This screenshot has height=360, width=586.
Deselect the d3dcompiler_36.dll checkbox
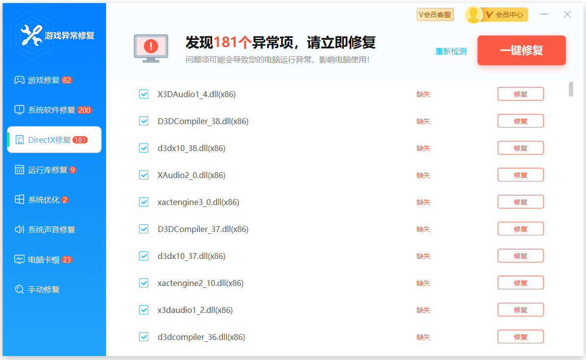[144, 336]
